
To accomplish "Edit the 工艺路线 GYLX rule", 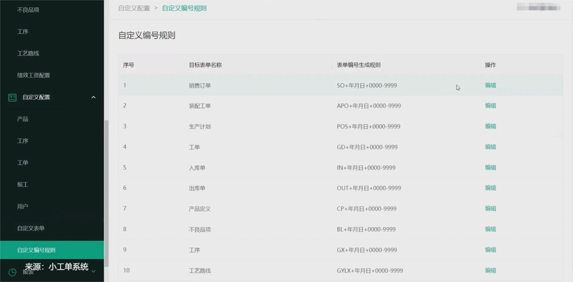I will point(490,270).
